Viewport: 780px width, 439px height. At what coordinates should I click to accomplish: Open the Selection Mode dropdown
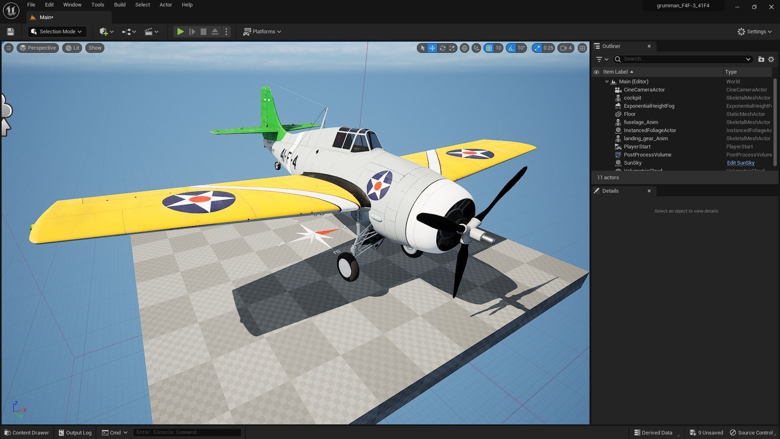point(56,32)
